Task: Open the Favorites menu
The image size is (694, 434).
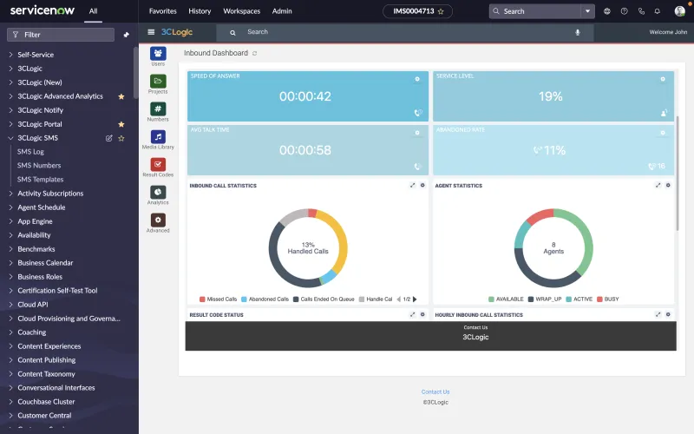Action: (162, 11)
